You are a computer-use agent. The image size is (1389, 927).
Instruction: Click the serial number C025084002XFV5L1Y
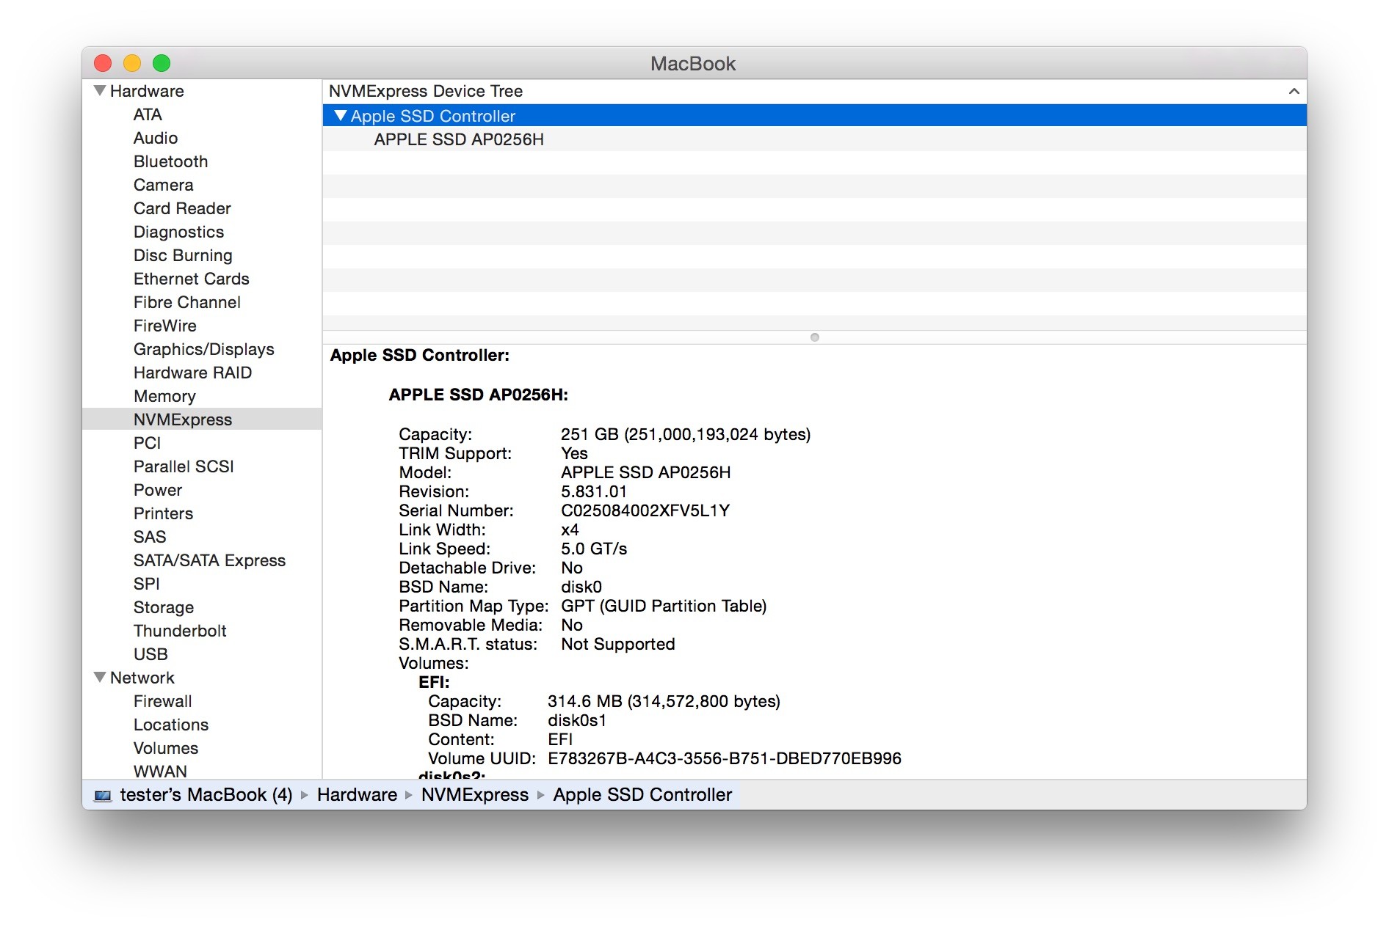(x=645, y=510)
